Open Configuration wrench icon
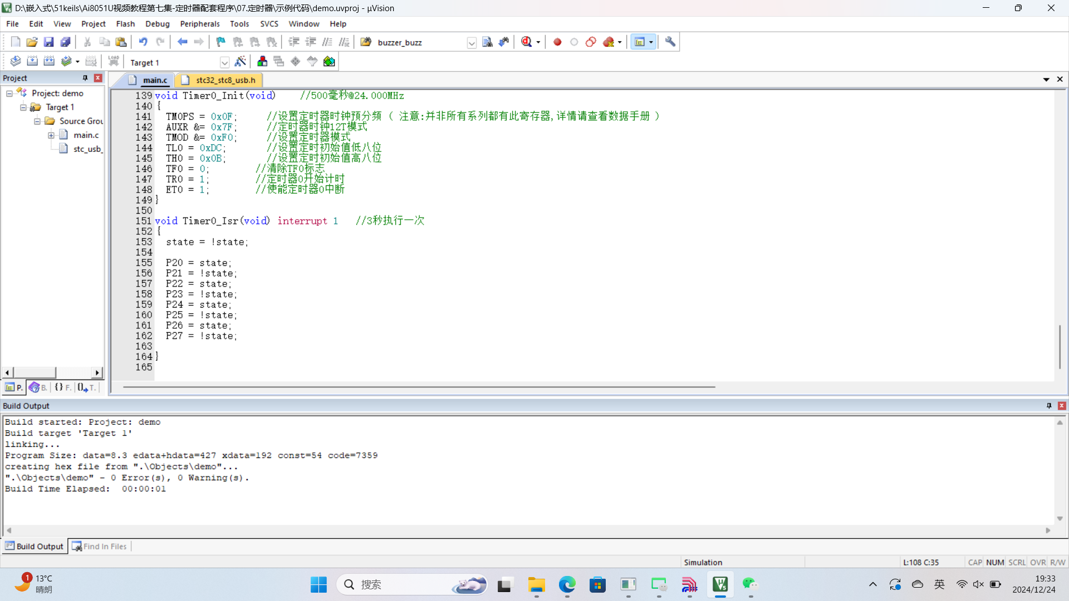The height and width of the screenshot is (601, 1069). pyautogui.click(x=670, y=42)
